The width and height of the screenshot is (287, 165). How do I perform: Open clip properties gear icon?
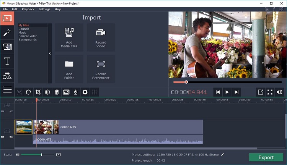point(85,92)
